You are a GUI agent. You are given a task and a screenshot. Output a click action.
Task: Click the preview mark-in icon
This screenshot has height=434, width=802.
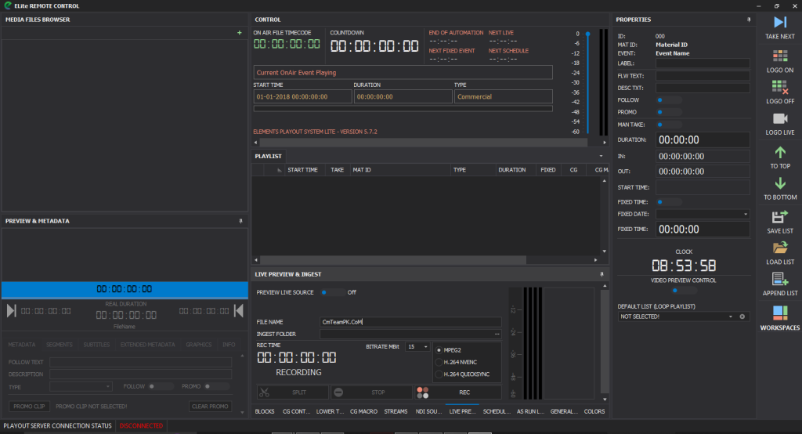click(x=11, y=311)
